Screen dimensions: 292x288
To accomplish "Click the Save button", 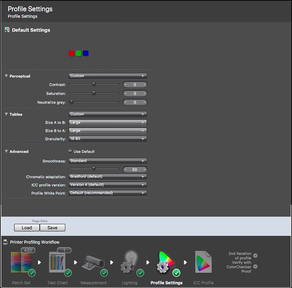I will click(53, 228).
